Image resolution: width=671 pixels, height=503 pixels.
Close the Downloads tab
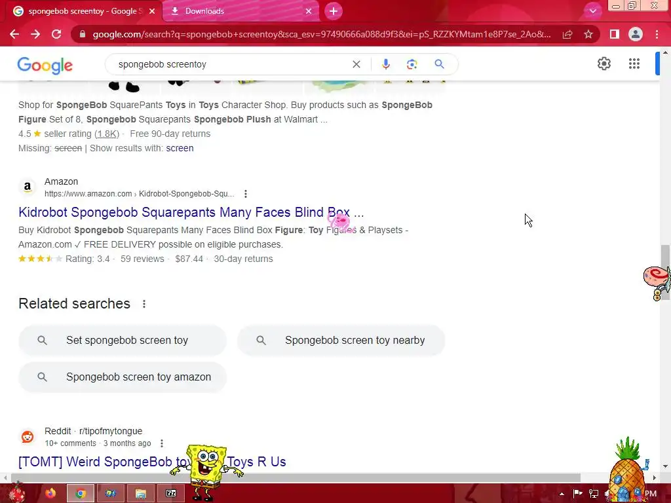click(309, 11)
